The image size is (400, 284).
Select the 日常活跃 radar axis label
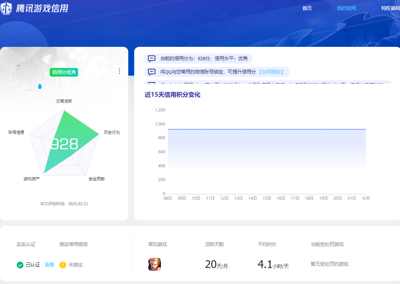pyautogui.click(x=64, y=101)
